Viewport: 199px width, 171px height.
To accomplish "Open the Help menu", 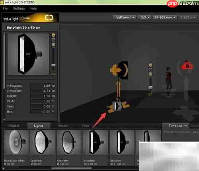I will click(x=33, y=8).
